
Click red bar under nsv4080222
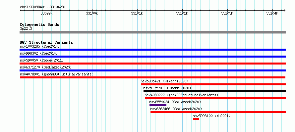point(215,98)
